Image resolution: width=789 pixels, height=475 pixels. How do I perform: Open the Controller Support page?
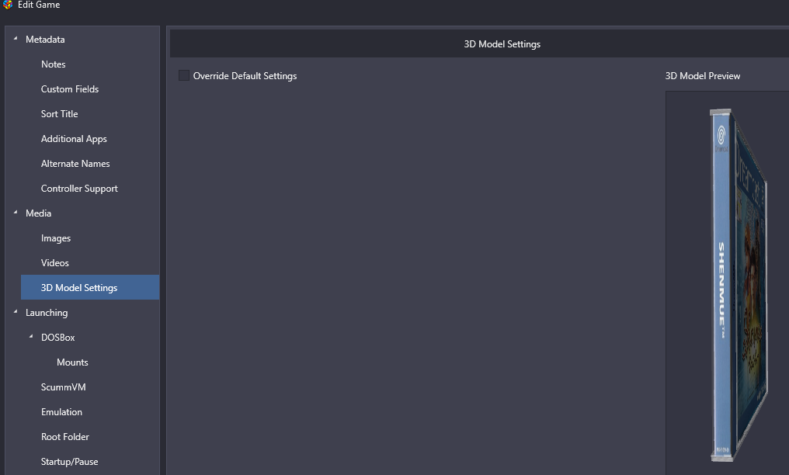point(79,189)
